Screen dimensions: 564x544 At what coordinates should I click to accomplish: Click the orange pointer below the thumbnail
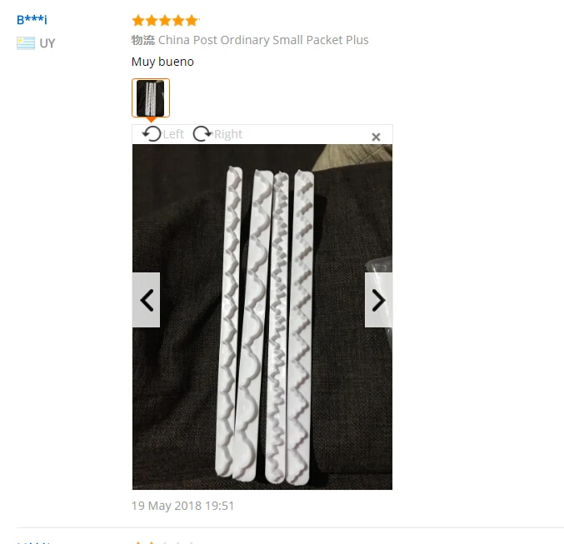[x=152, y=119]
